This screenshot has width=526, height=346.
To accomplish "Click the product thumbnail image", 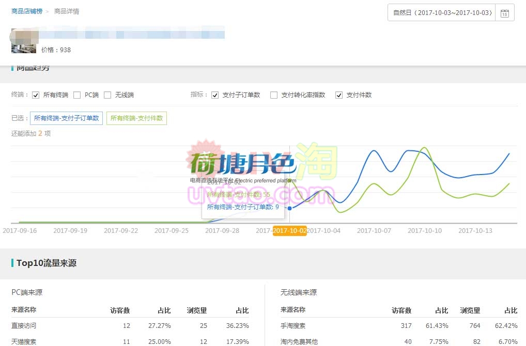I will 23,42.
